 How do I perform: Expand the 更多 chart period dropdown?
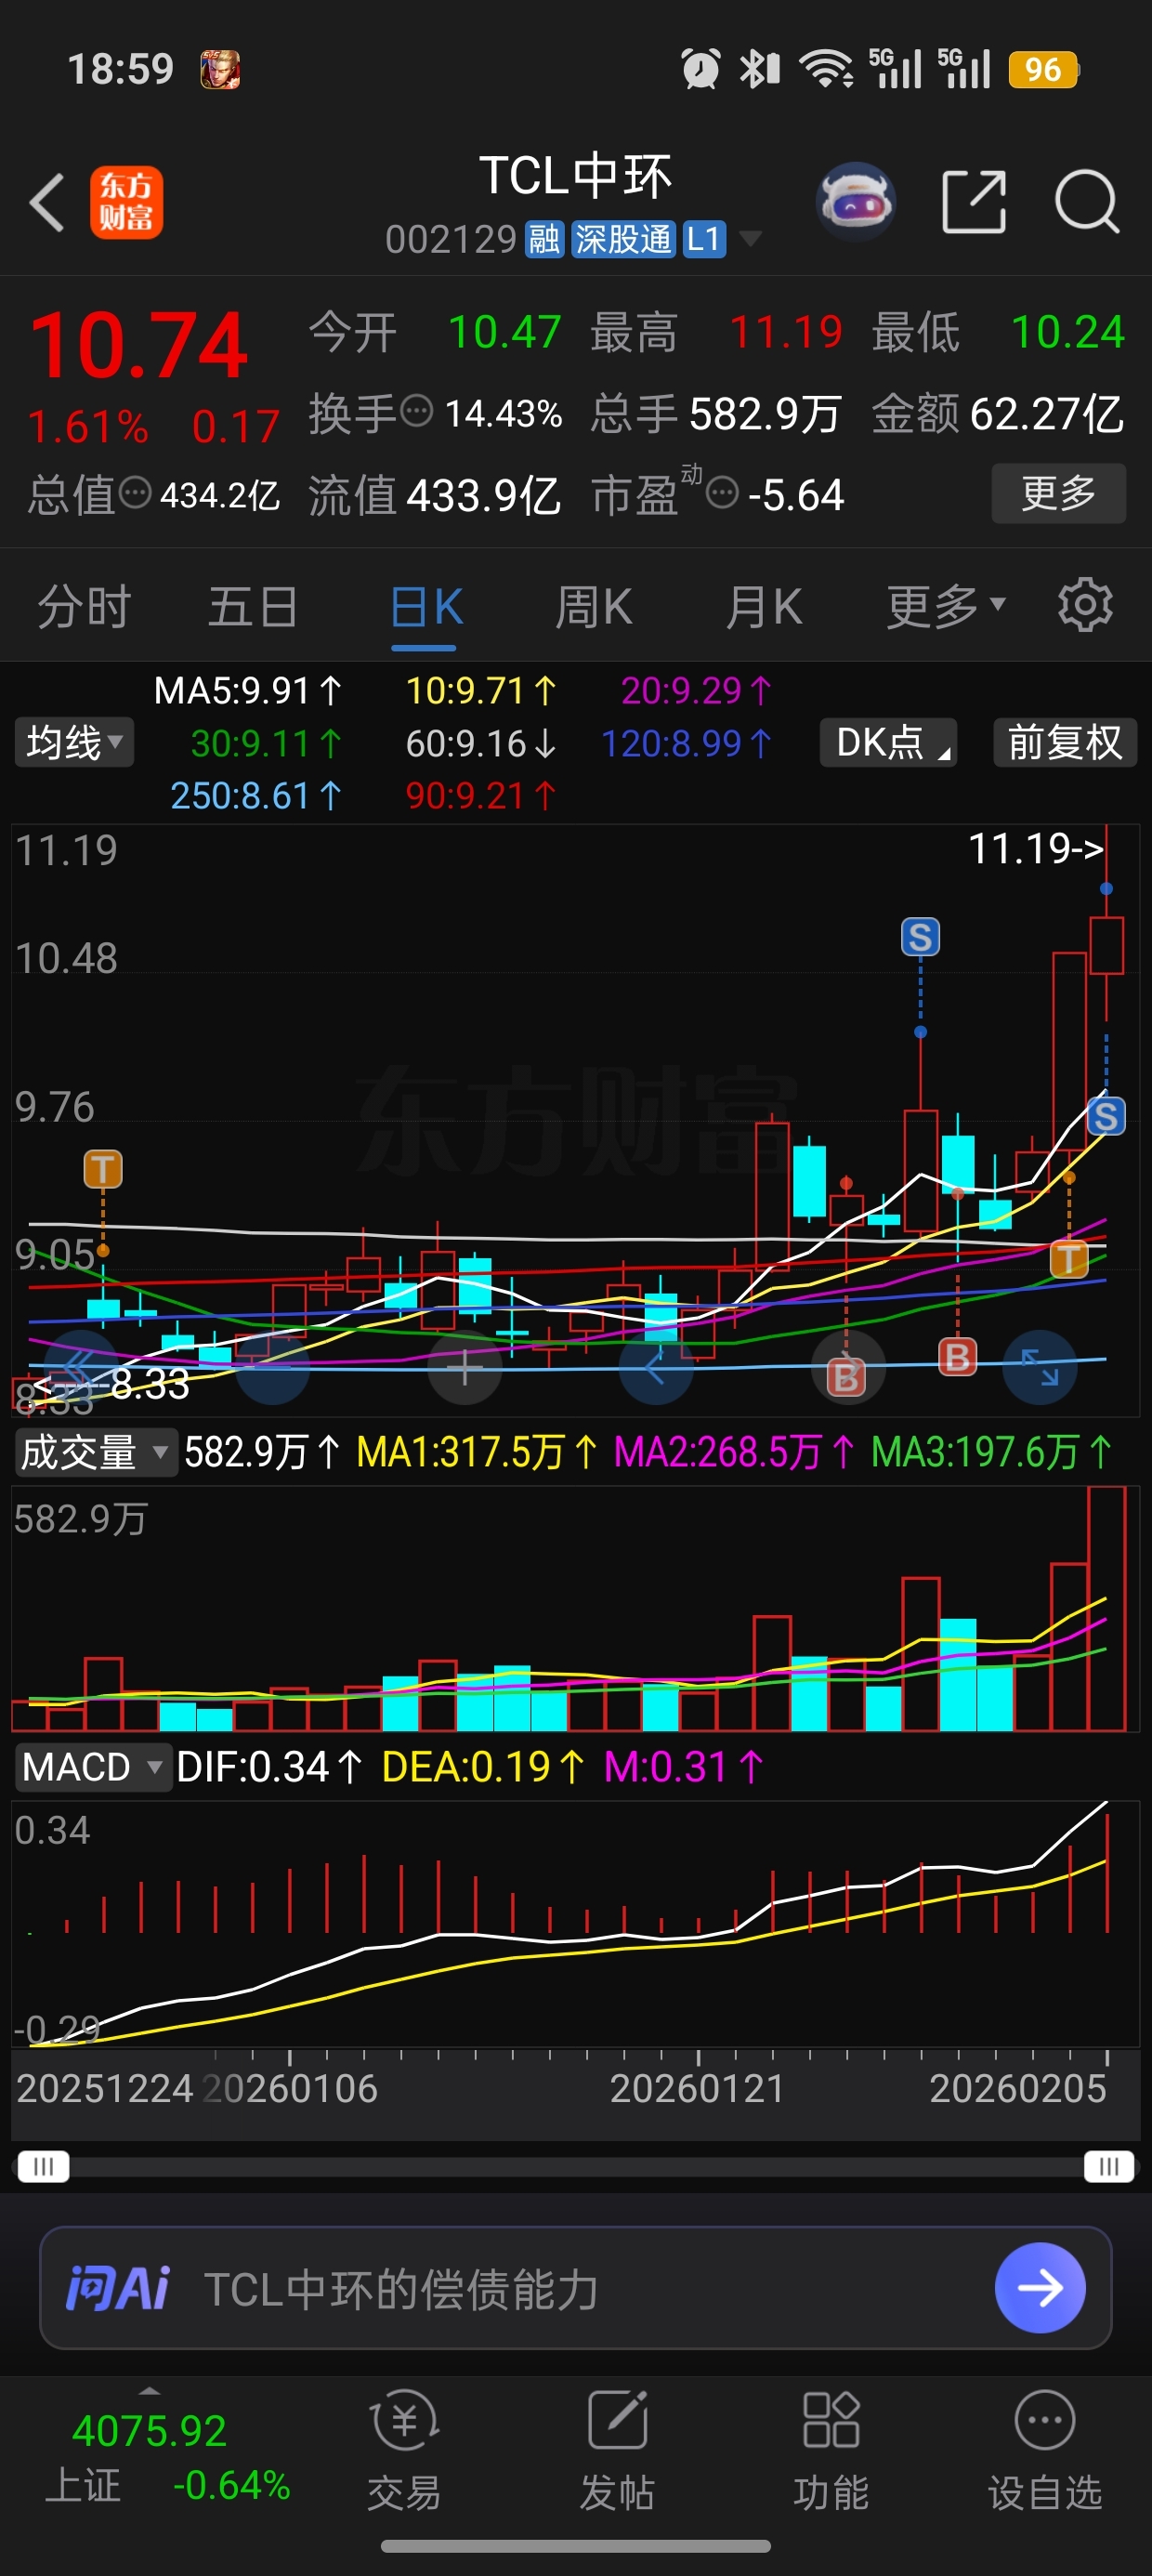[946, 606]
